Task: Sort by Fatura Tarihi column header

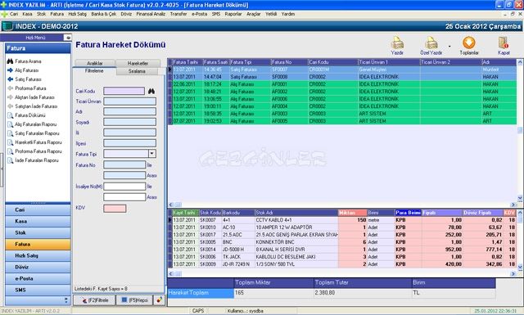Action: click(x=187, y=62)
